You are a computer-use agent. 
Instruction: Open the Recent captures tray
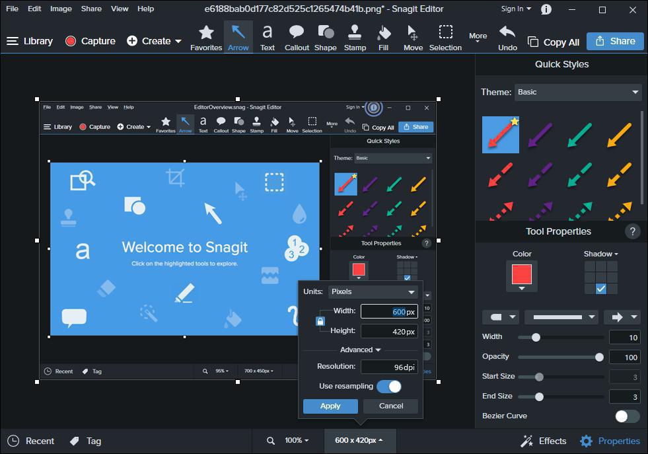click(x=32, y=441)
